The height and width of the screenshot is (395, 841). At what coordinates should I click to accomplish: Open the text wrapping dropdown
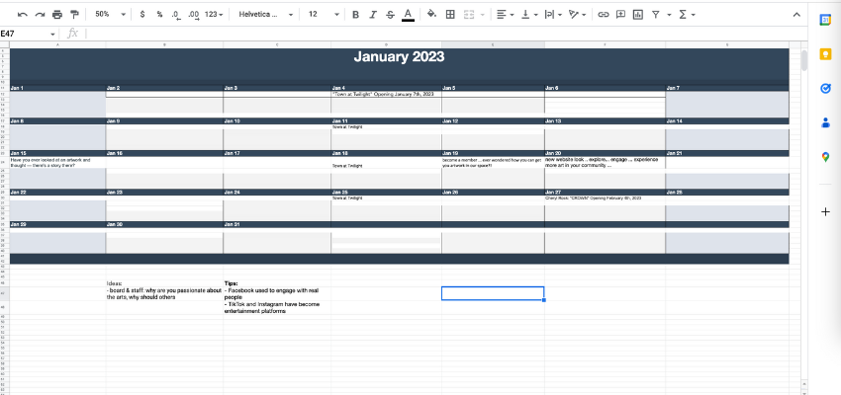pyautogui.click(x=552, y=15)
